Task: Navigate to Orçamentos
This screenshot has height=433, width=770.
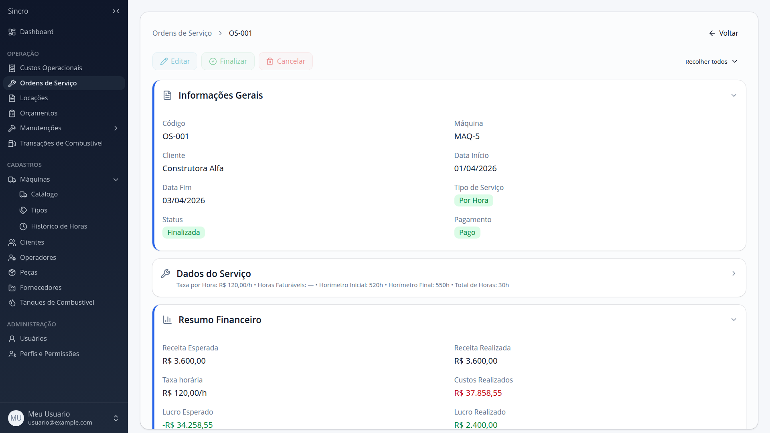Action: click(64, 113)
